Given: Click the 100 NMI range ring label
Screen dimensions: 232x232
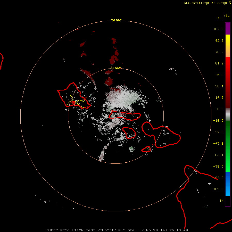Looking at the screenshot, I should [116, 20].
